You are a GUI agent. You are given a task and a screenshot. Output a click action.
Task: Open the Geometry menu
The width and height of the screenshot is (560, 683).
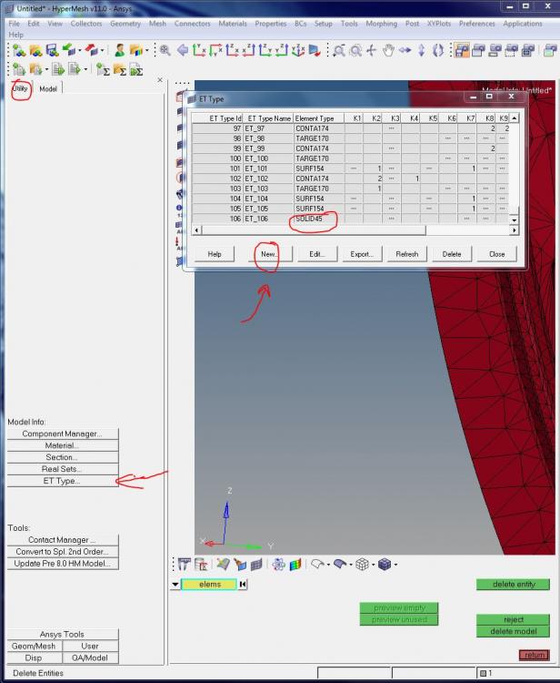pos(125,24)
